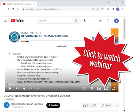Viewport: 134px width, 112px height.
Task: Click the YouTube search field
Action: 54,21
